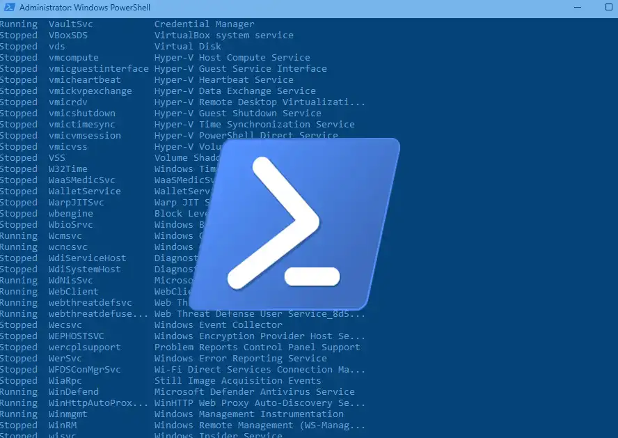Select the vmicguestinterface service name
This screenshot has width=618, height=438.
click(x=99, y=69)
